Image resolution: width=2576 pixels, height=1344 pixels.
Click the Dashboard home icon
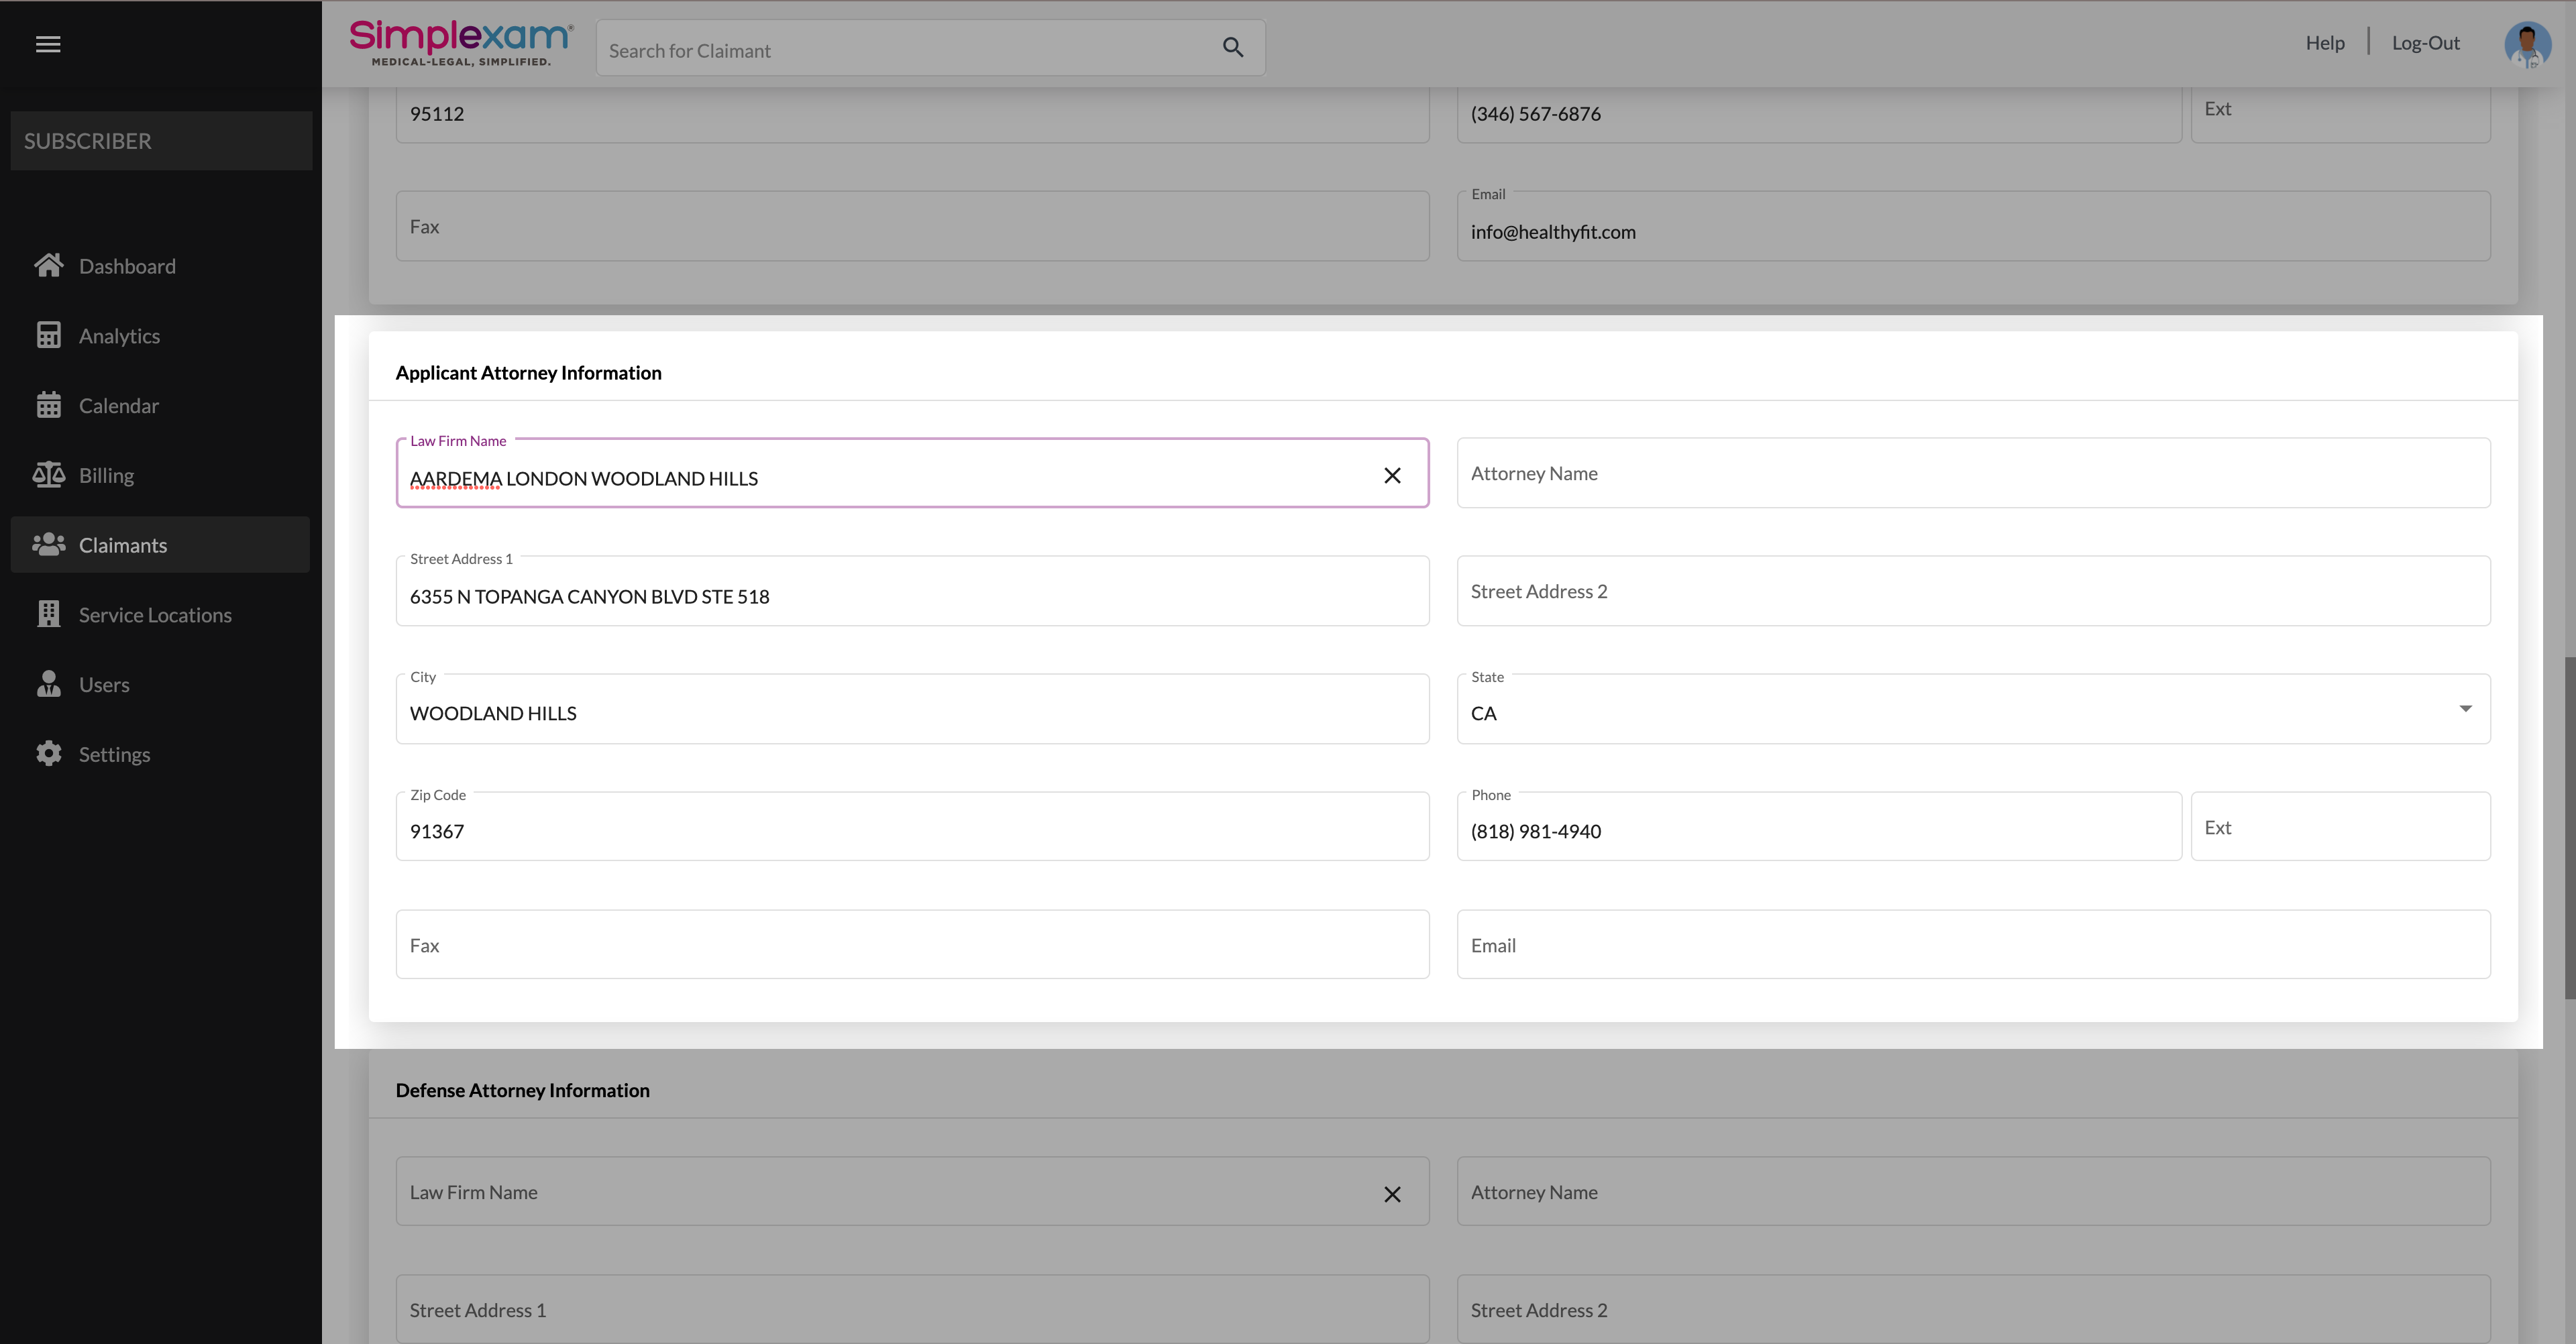(x=48, y=265)
